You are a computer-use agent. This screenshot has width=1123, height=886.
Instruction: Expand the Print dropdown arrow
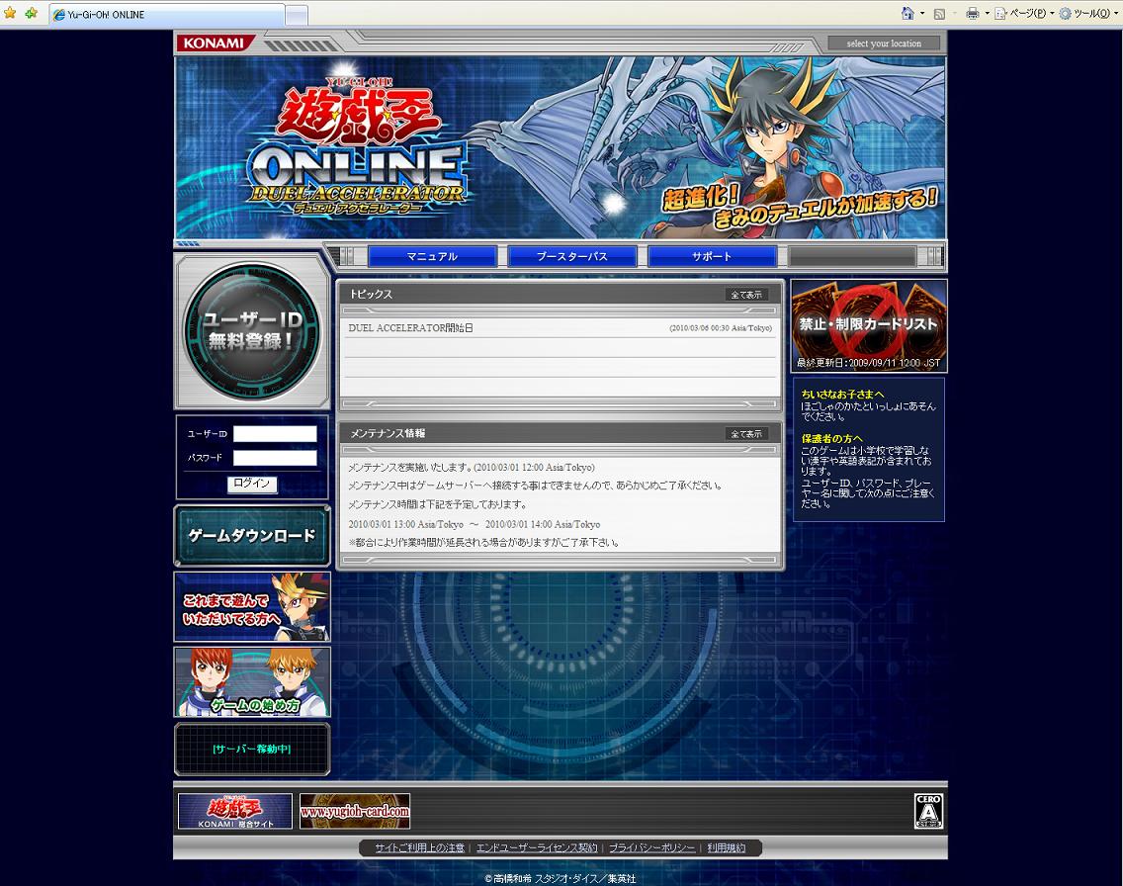[987, 13]
